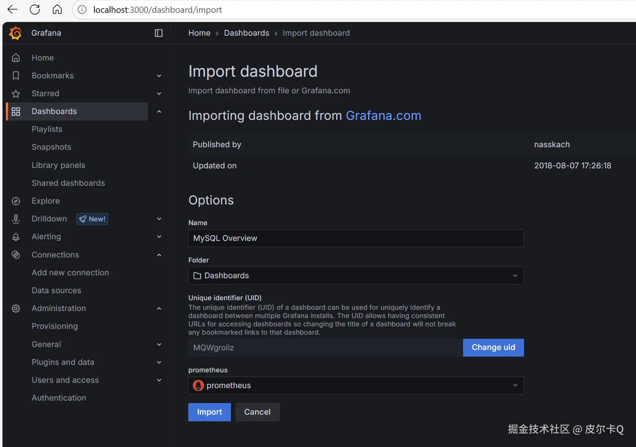Click the UID field showing MQWgroiiz
The image size is (636, 447).
point(325,347)
